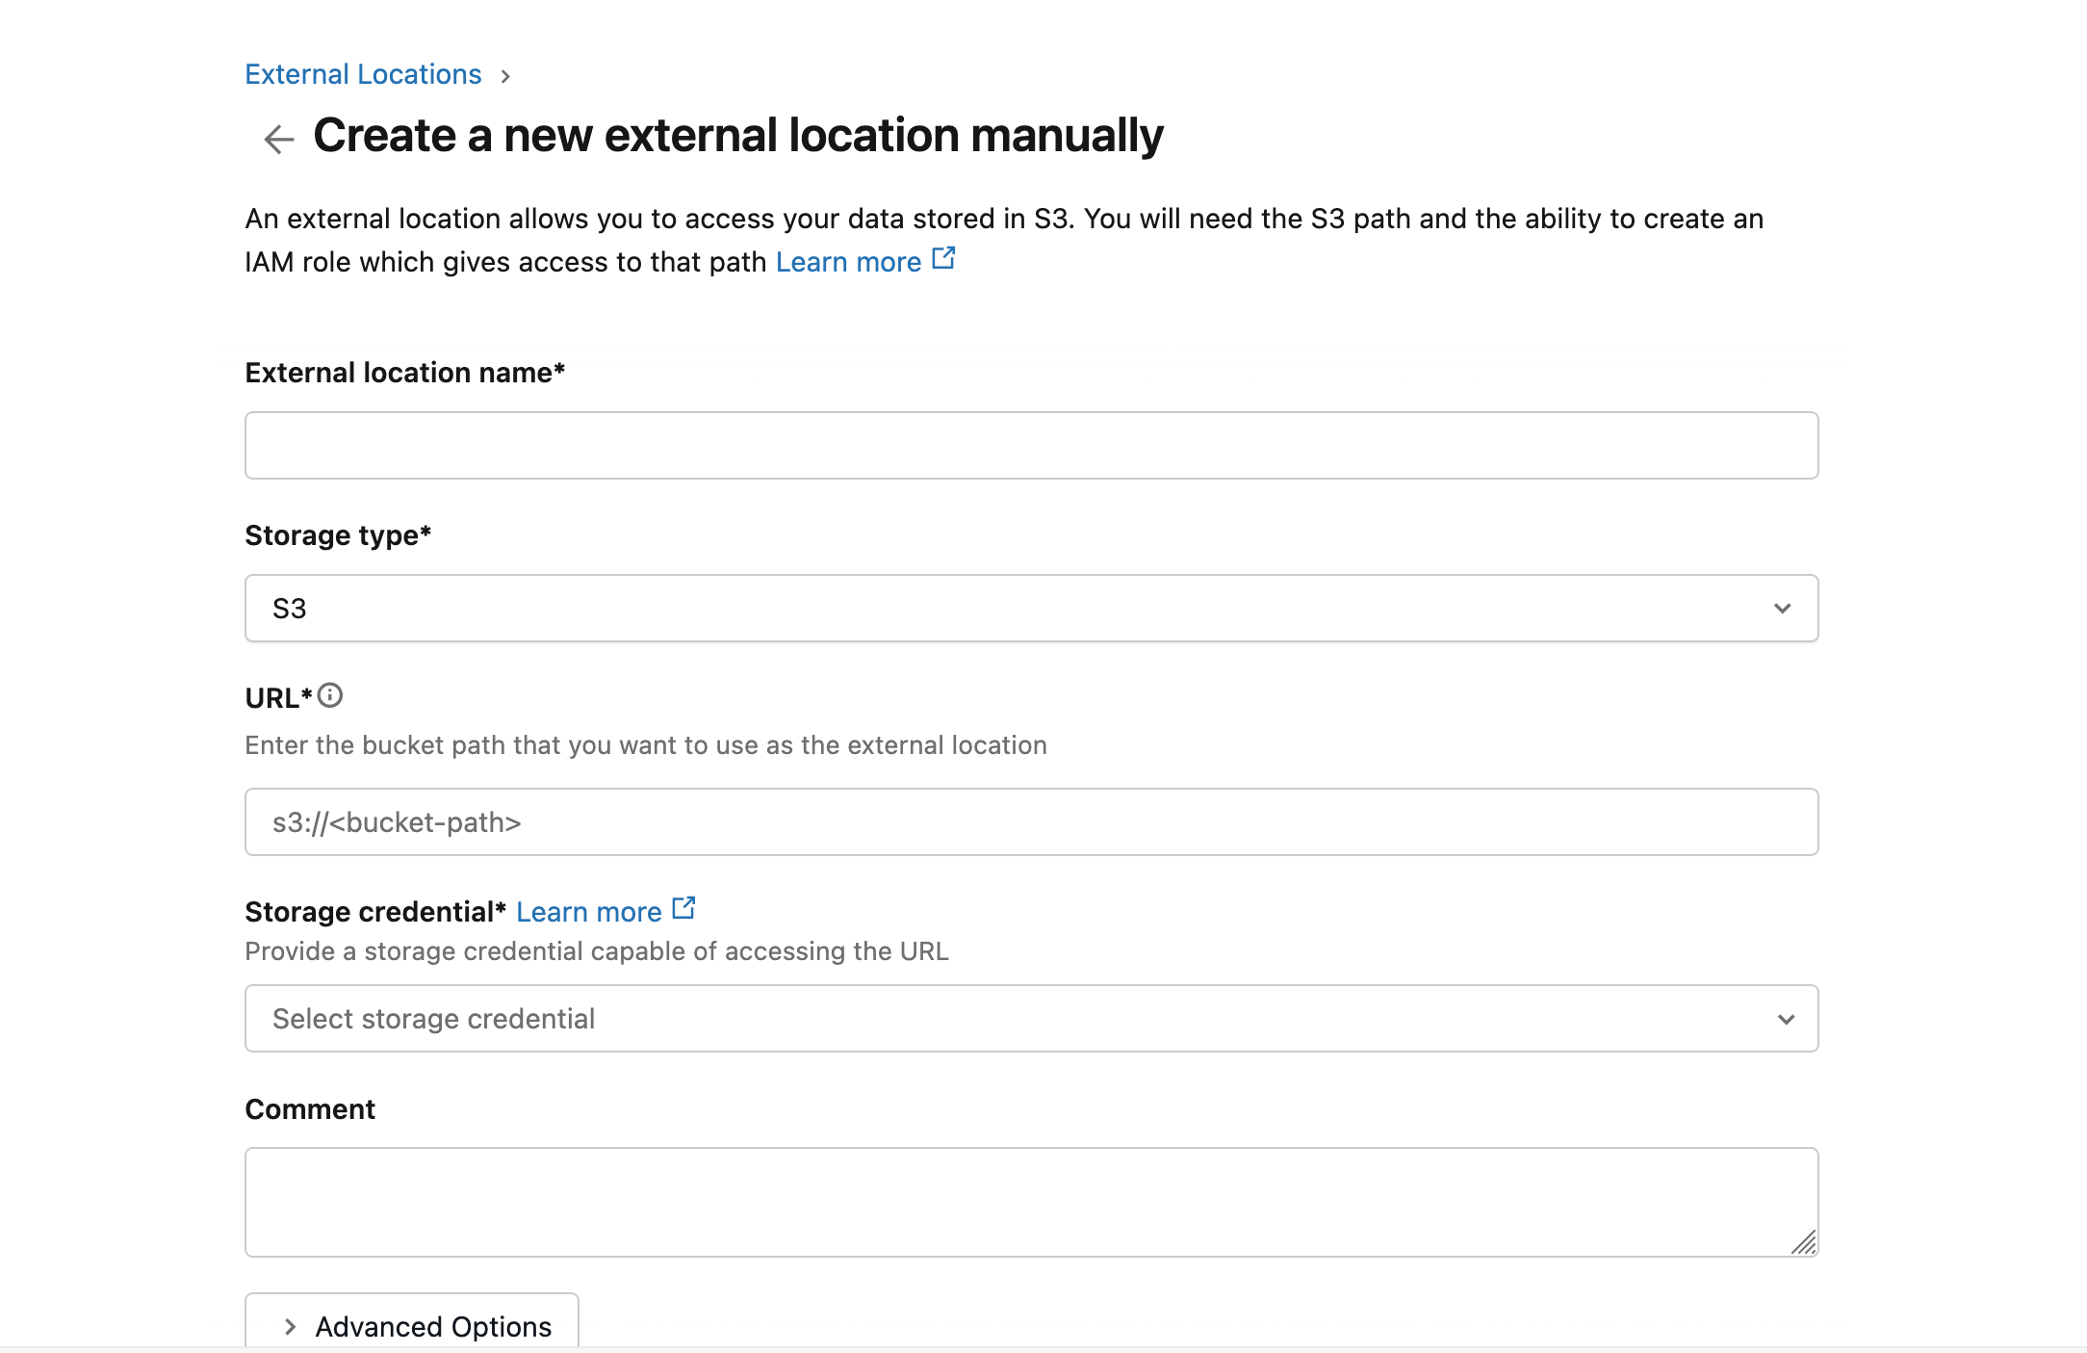
Task: Click the external link icon next to Storage credential Learn more
Action: (x=684, y=906)
